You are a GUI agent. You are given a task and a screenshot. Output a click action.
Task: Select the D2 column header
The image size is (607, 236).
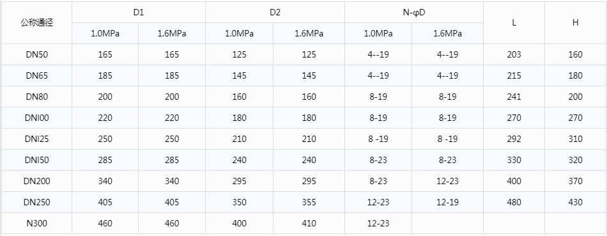(275, 12)
